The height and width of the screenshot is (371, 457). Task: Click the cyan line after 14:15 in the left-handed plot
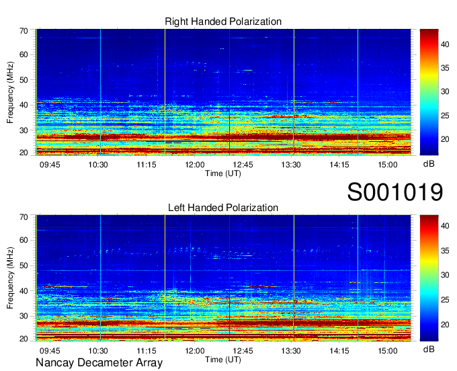point(358,278)
